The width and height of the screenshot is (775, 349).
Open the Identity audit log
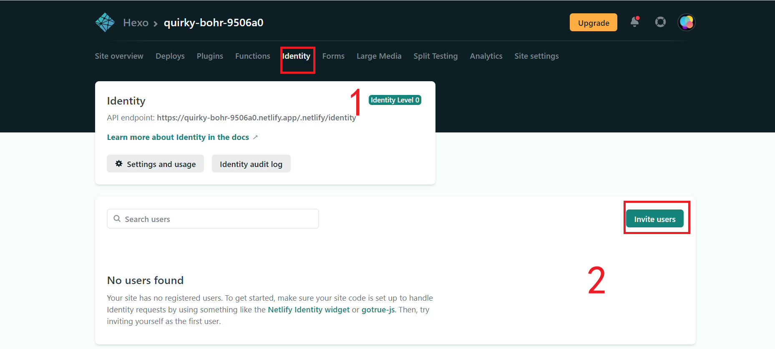(251, 164)
